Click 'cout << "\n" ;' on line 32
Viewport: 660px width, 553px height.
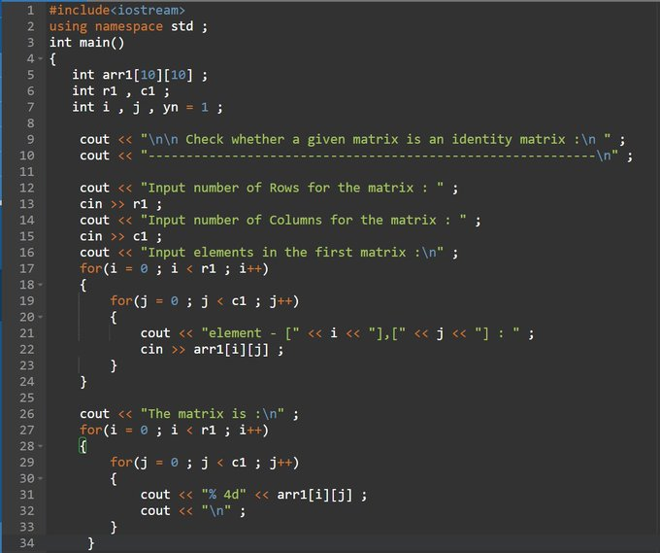click(x=193, y=511)
